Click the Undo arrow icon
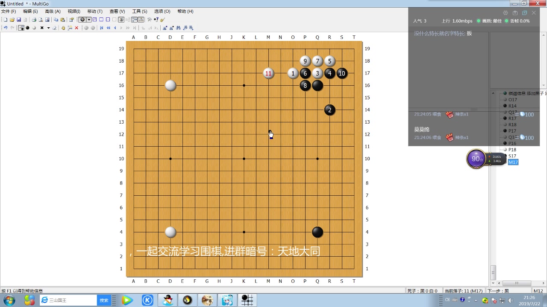Viewport: 547px width, 307px height. pyautogui.click(x=6, y=28)
